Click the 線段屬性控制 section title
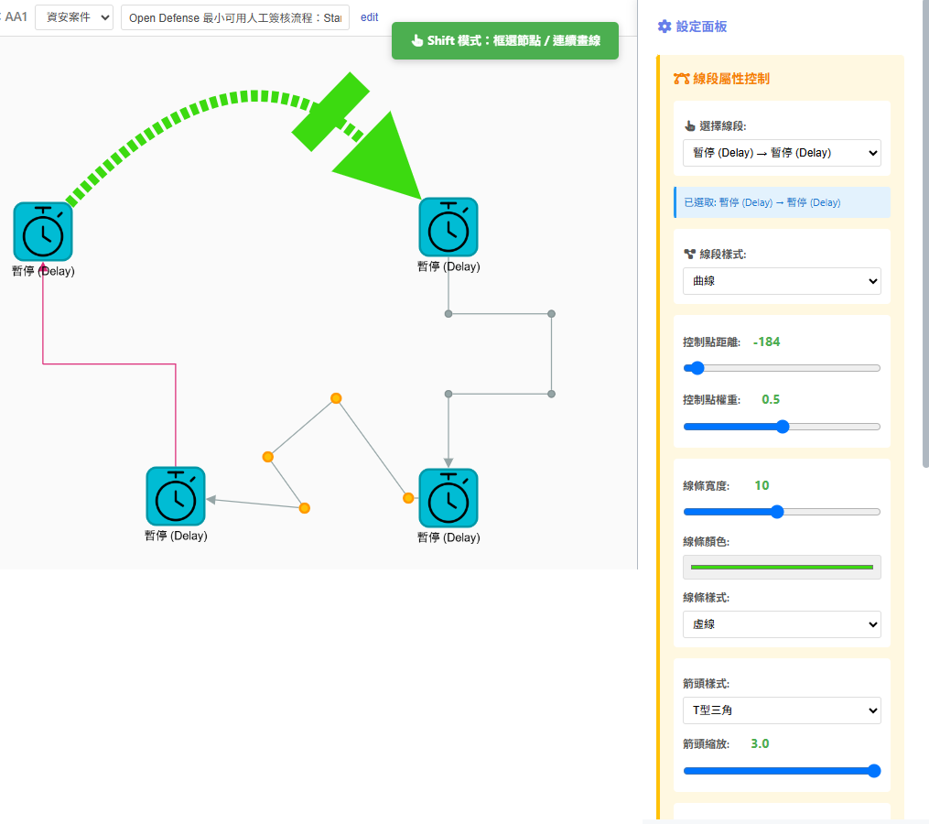This screenshot has height=824, width=929. coord(731,79)
